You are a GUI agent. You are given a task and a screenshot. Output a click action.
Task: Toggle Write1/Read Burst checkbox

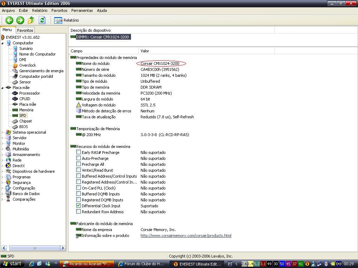click(78, 170)
